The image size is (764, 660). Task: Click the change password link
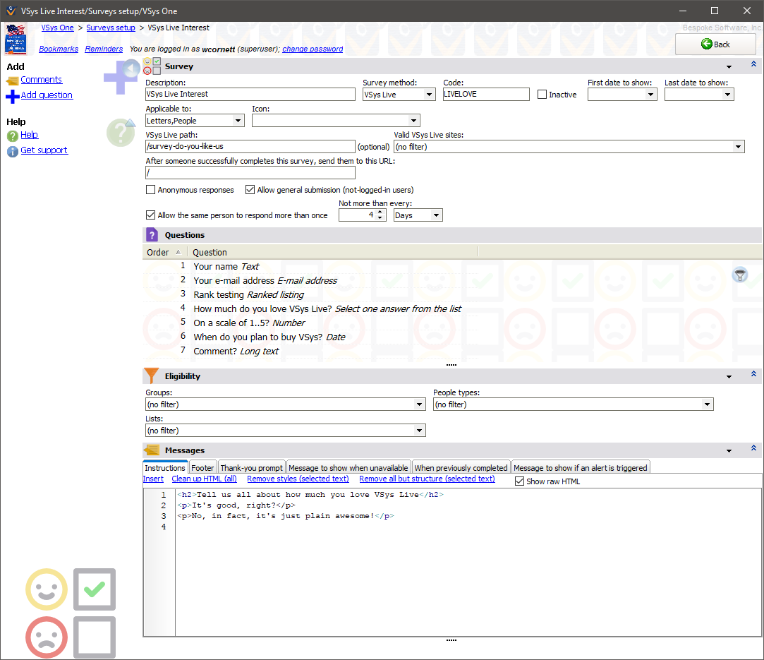pos(313,49)
